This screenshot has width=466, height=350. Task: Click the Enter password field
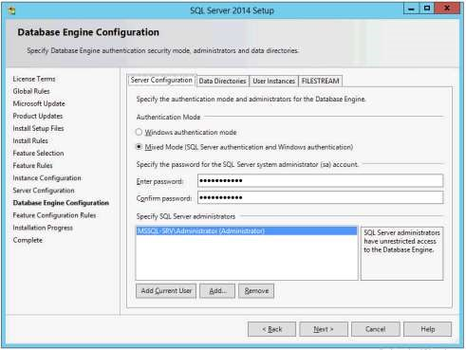click(x=320, y=181)
